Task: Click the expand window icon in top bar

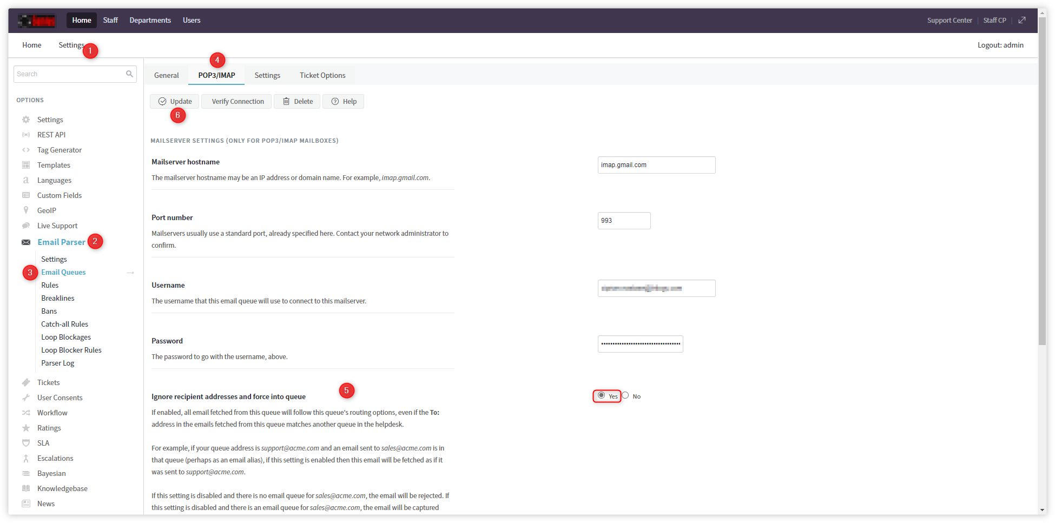Action: click(x=1021, y=20)
